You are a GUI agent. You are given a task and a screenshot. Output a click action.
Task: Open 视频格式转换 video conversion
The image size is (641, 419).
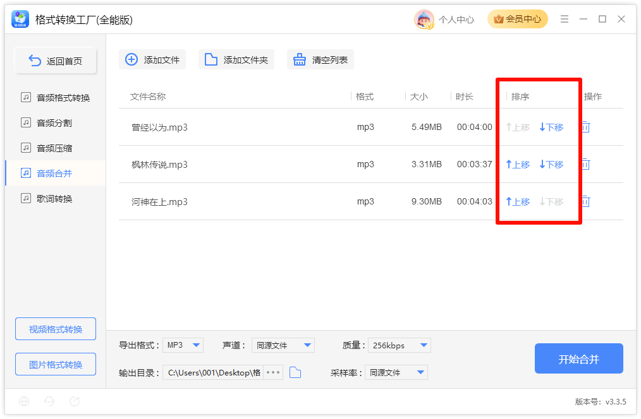56,329
